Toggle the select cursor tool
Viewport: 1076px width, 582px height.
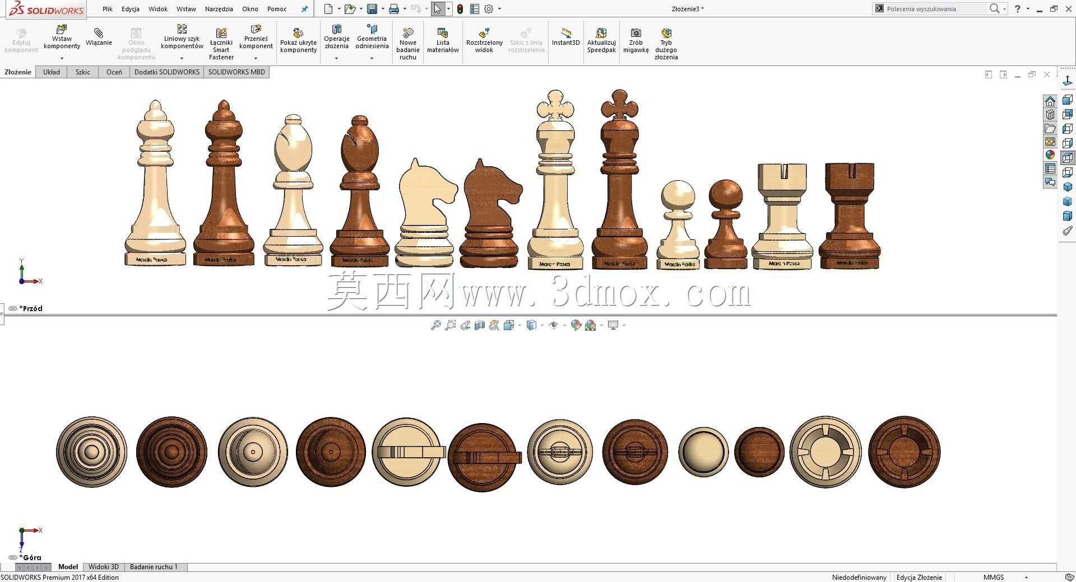pyautogui.click(x=438, y=9)
